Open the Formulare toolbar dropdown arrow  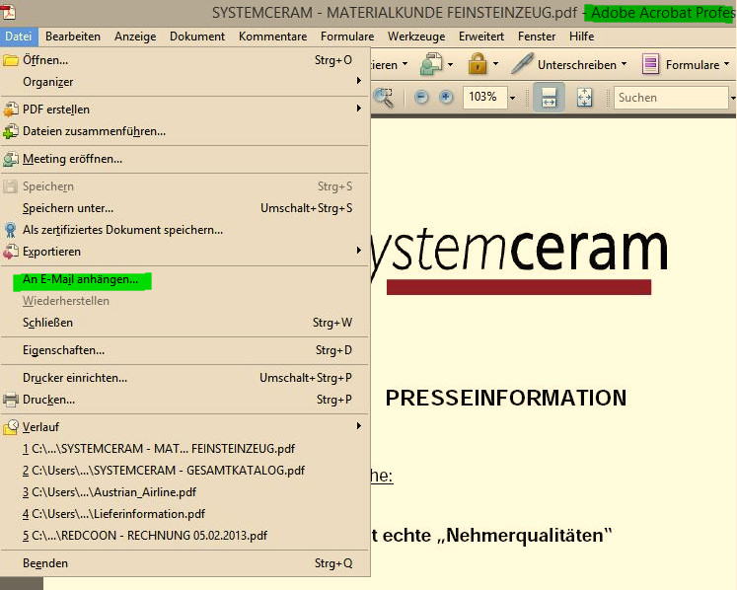coord(727,63)
